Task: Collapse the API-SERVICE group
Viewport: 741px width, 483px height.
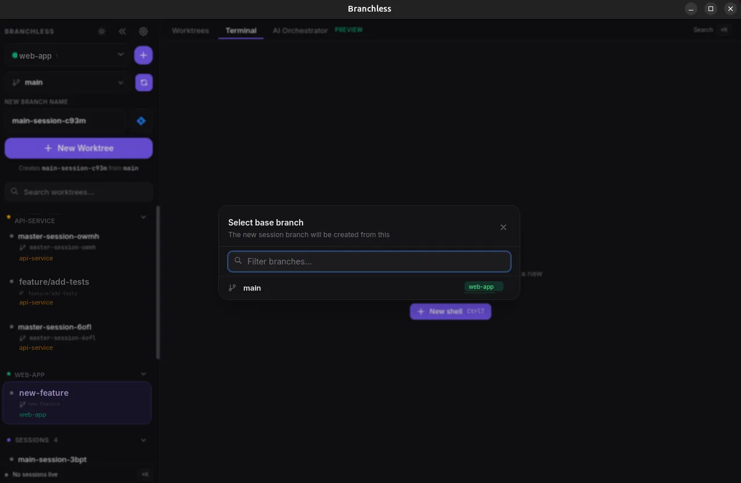Action: pos(143,217)
